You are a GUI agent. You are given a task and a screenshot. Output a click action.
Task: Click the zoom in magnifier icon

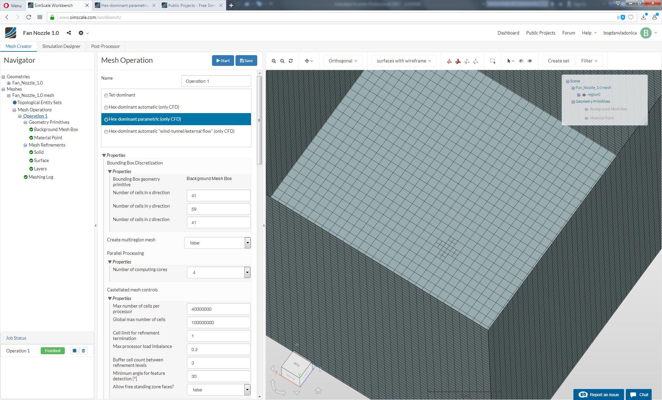point(274,61)
